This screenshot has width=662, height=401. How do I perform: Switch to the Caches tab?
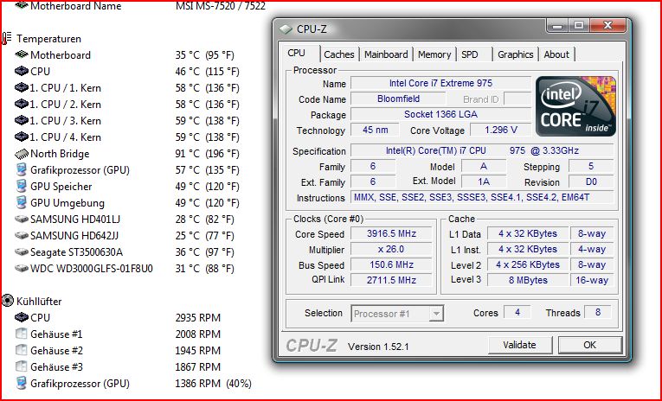click(339, 54)
